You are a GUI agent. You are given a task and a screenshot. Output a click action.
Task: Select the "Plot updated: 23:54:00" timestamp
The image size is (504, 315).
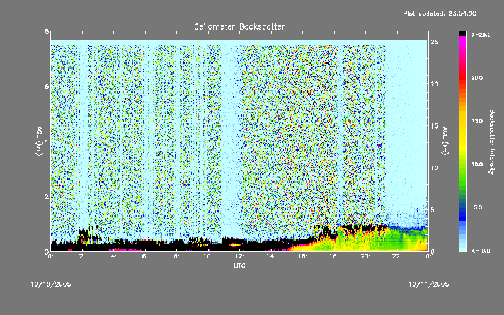click(440, 13)
